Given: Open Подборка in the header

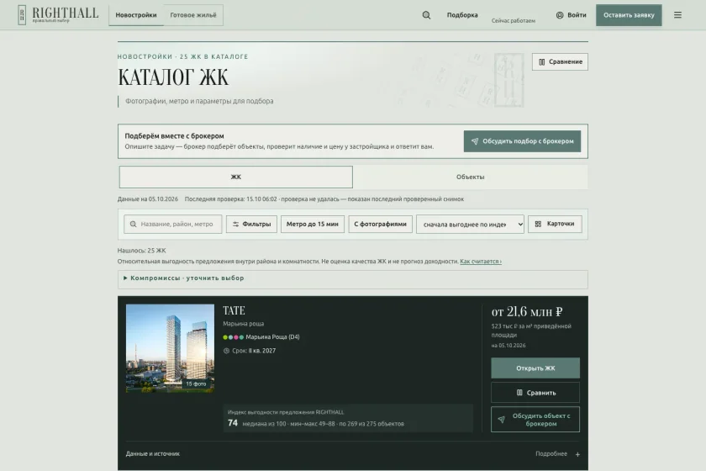Looking at the screenshot, I should [462, 15].
